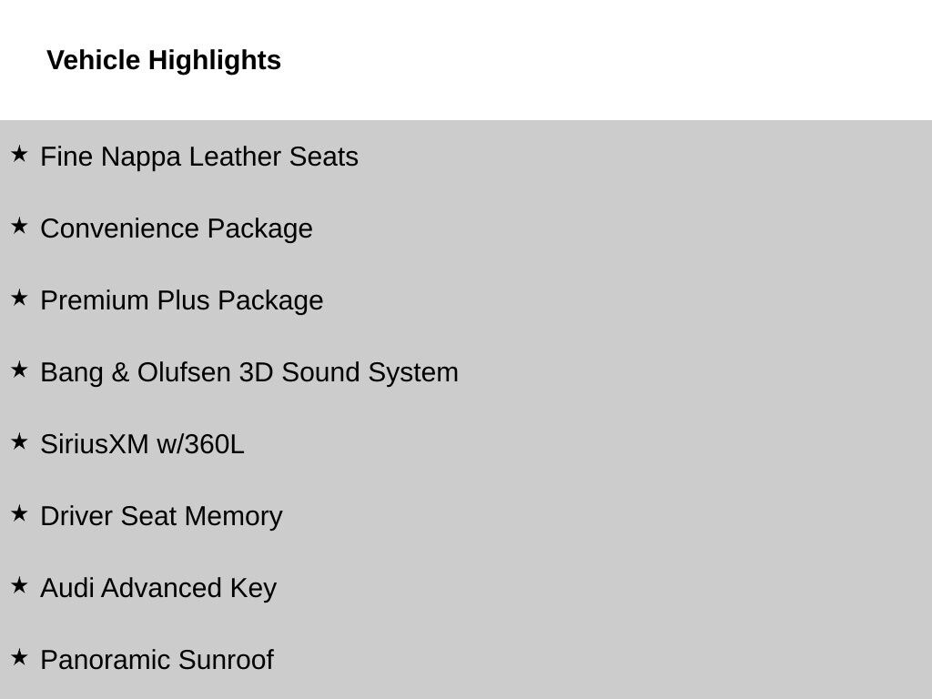Select the star bullet for Premium Plus Package
Image resolution: width=932 pixels, height=699 pixels.
[x=19, y=299]
